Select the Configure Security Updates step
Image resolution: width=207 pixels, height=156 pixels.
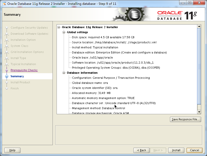29,28
